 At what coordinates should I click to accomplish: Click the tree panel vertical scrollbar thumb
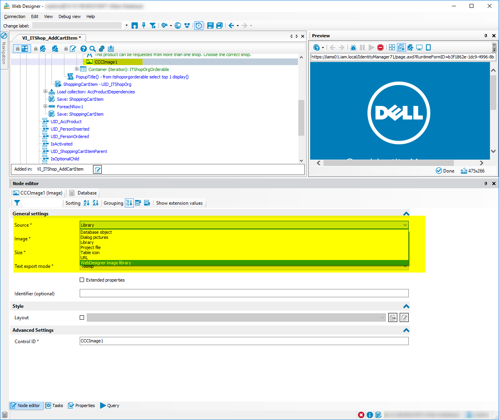tap(301, 118)
